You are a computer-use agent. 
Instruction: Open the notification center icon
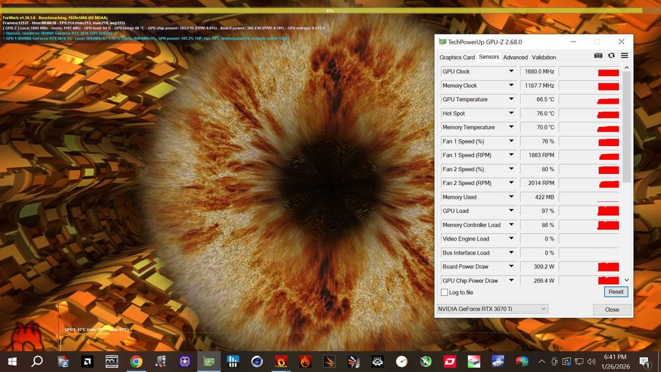(x=644, y=361)
